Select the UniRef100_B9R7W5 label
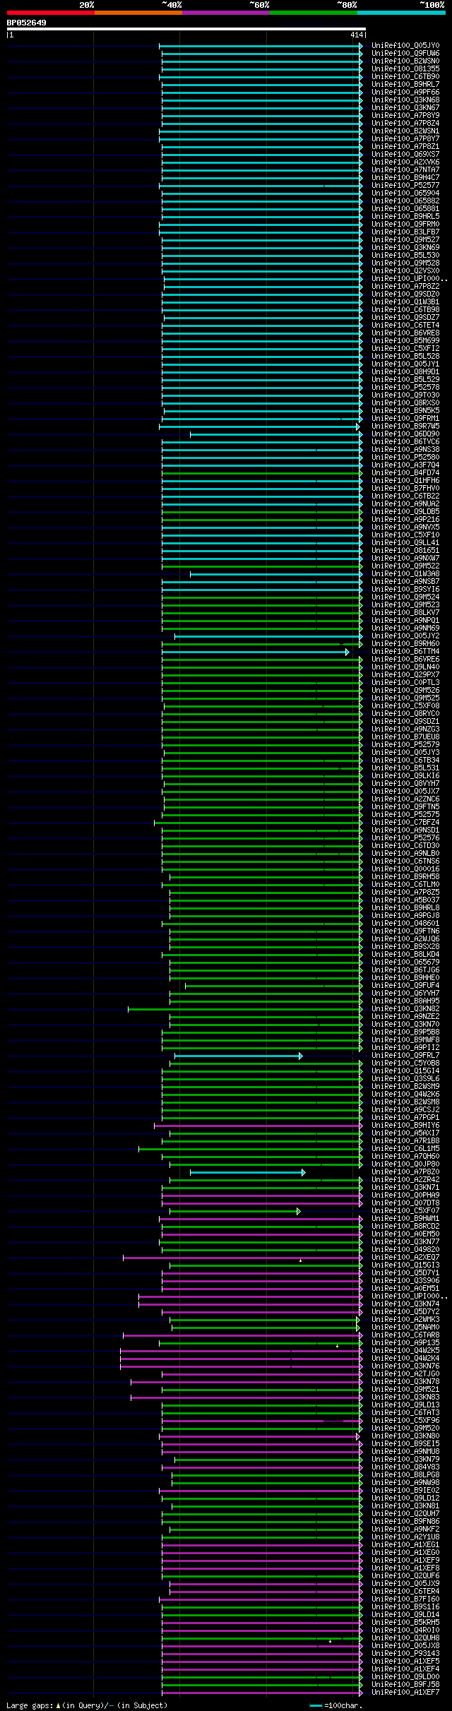Screen dimensions: 452x1711 tap(405, 426)
